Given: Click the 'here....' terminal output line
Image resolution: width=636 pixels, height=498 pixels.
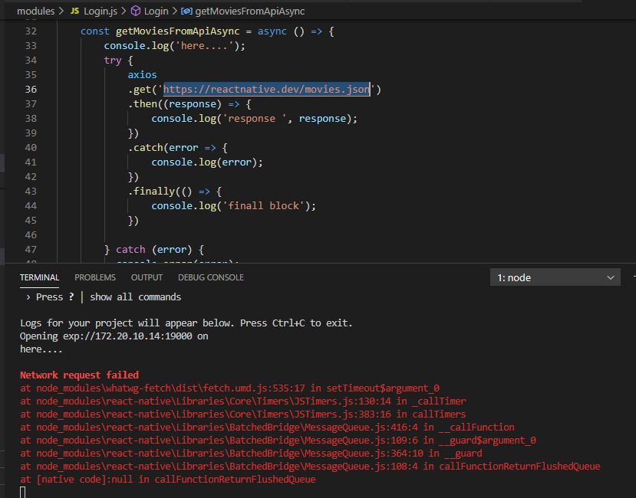Looking at the screenshot, I should click(x=41, y=349).
